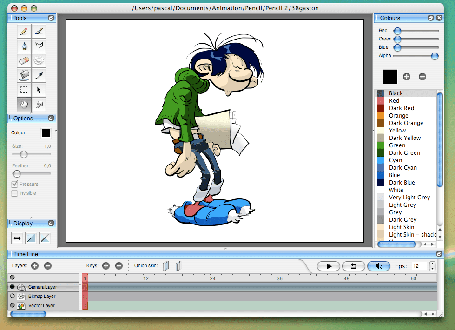Toggle the Pressure checkbox
This screenshot has width=455, height=330.
[x=15, y=184]
